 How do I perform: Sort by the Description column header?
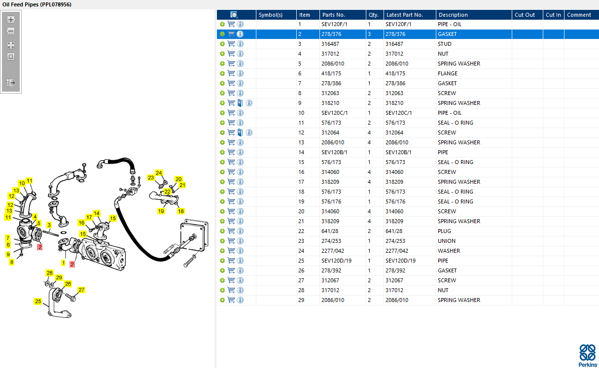(x=474, y=15)
